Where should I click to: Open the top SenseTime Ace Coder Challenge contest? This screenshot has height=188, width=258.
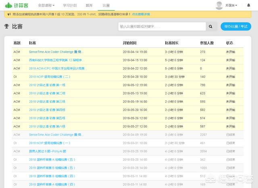pyautogui.click(x=56, y=52)
